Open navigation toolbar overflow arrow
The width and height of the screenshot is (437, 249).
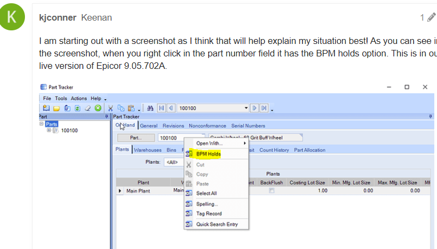[272, 110]
